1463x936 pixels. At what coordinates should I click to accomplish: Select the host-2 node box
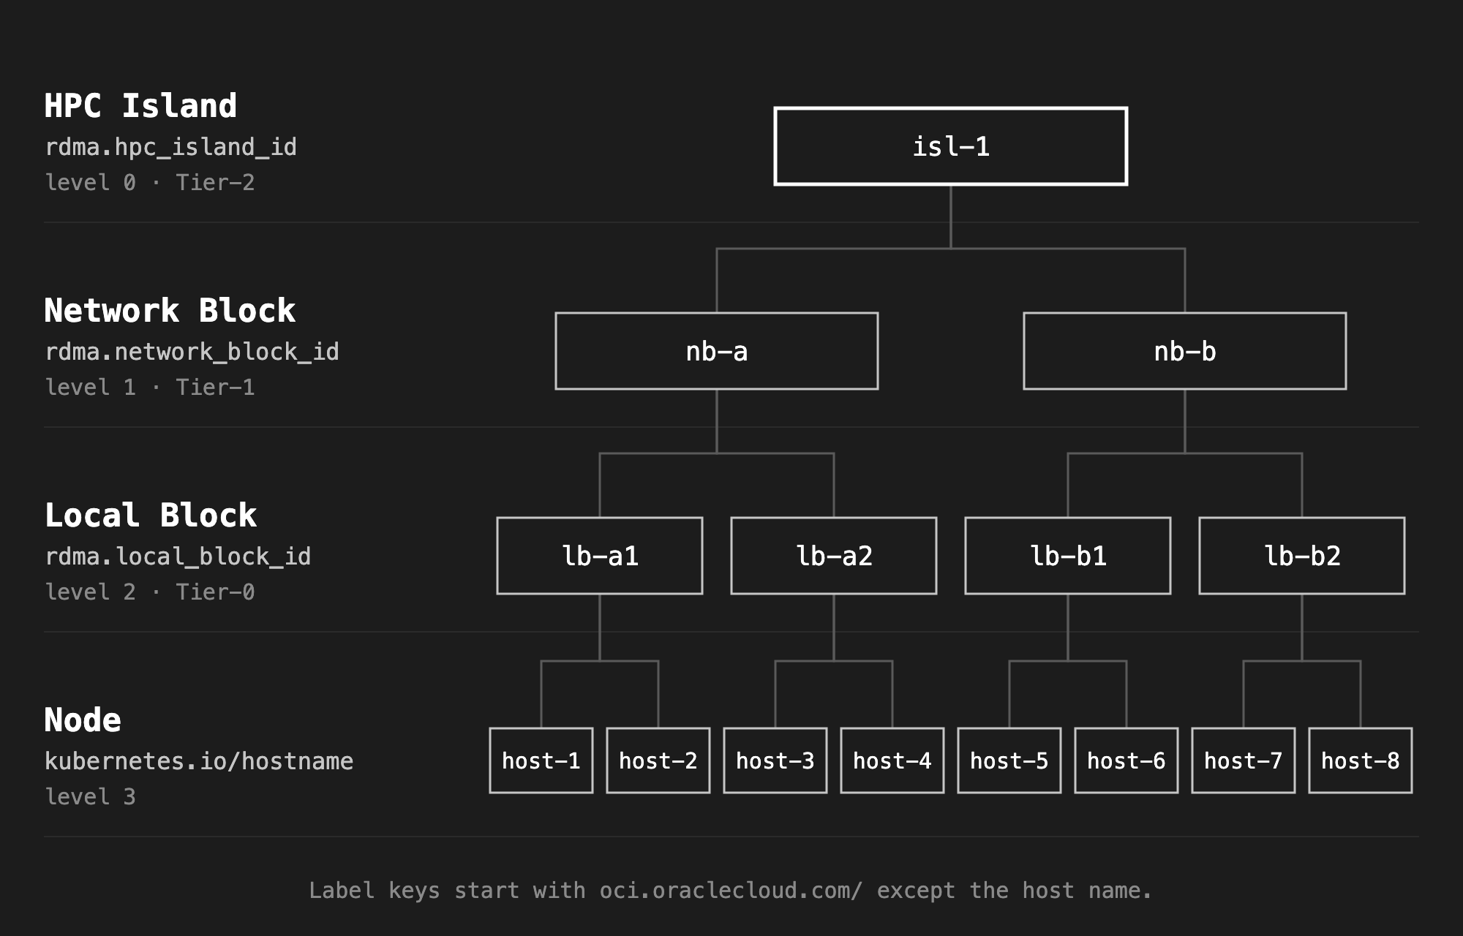pyautogui.click(x=658, y=760)
